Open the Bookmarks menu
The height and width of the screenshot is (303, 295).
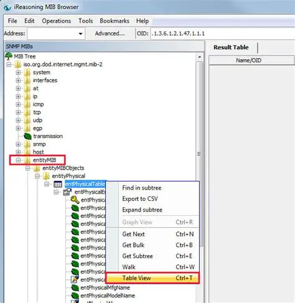point(115,21)
